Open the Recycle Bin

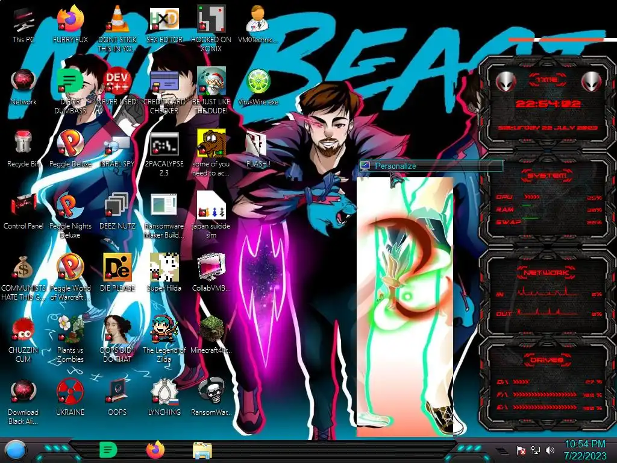(x=23, y=149)
